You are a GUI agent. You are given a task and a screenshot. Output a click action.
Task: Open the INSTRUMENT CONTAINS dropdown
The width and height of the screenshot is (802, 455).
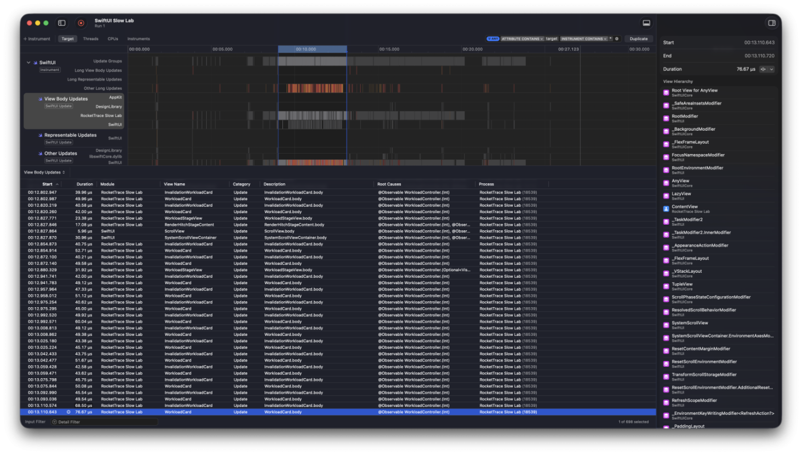[x=584, y=39]
